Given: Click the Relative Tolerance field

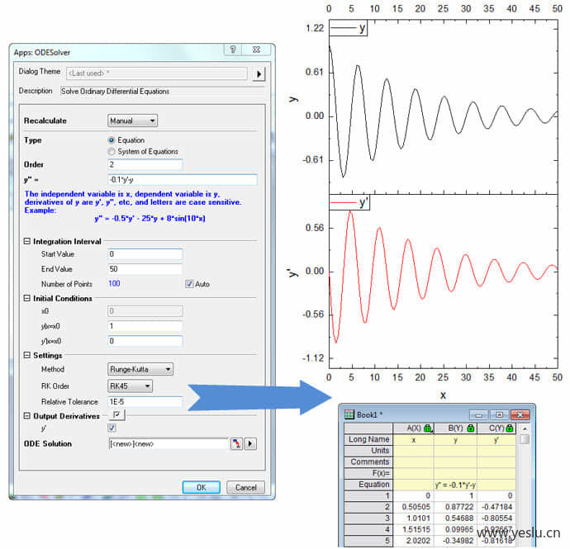Looking at the screenshot, I should [x=145, y=401].
